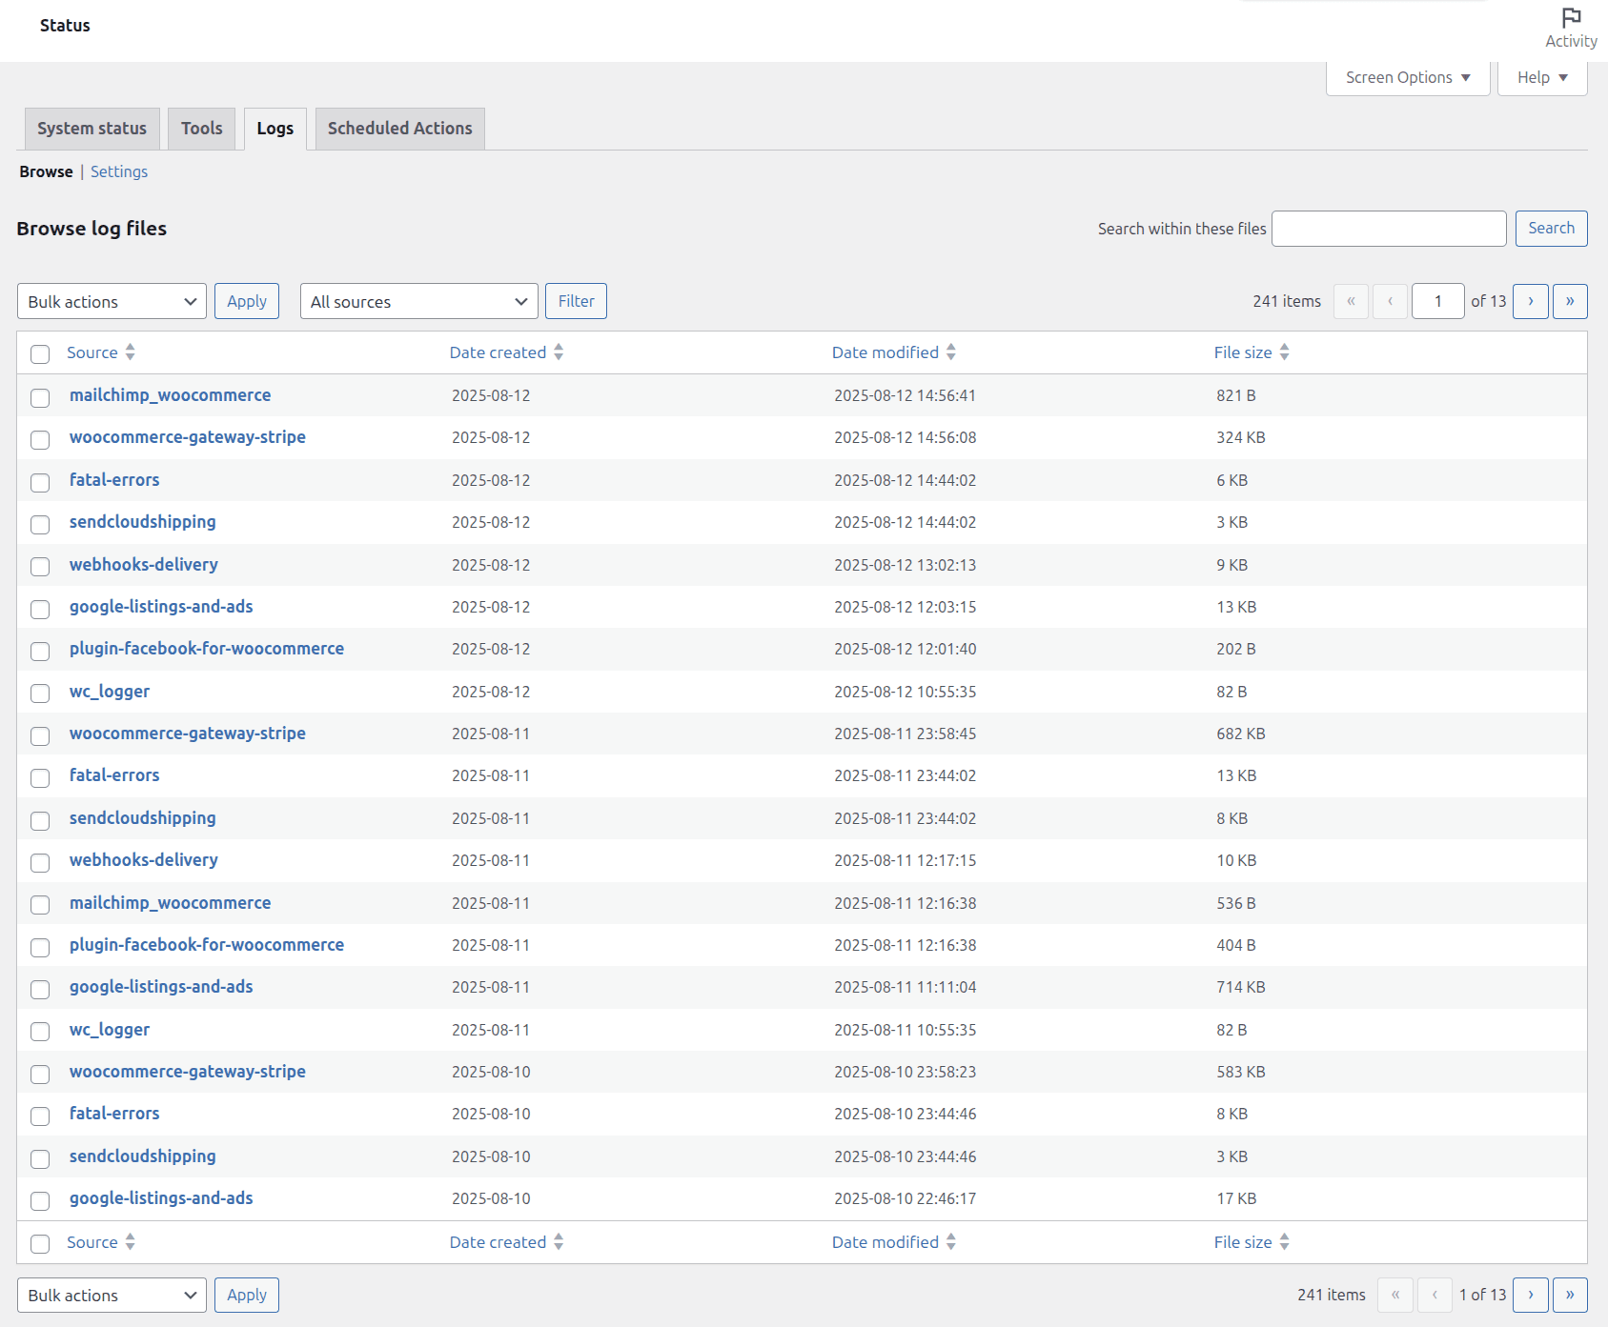Screen dimensions: 1608x1327
Task: Open the System status tab
Action: [x=91, y=128]
